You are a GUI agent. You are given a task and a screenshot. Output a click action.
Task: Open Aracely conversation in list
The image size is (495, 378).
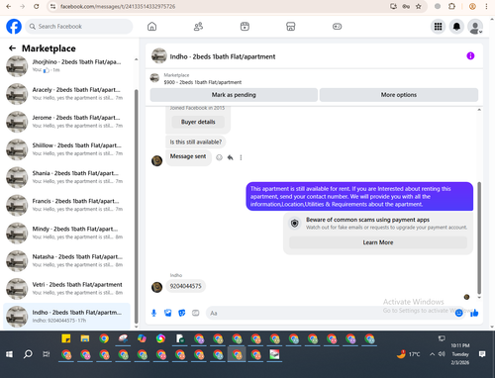point(67,94)
